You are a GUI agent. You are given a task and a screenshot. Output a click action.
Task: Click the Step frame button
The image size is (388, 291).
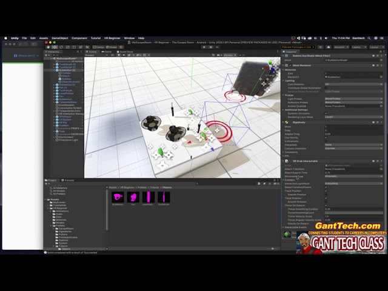(x=217, y=47)
